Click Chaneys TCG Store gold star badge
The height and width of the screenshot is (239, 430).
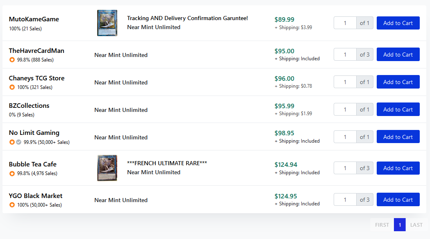point(12,87)
